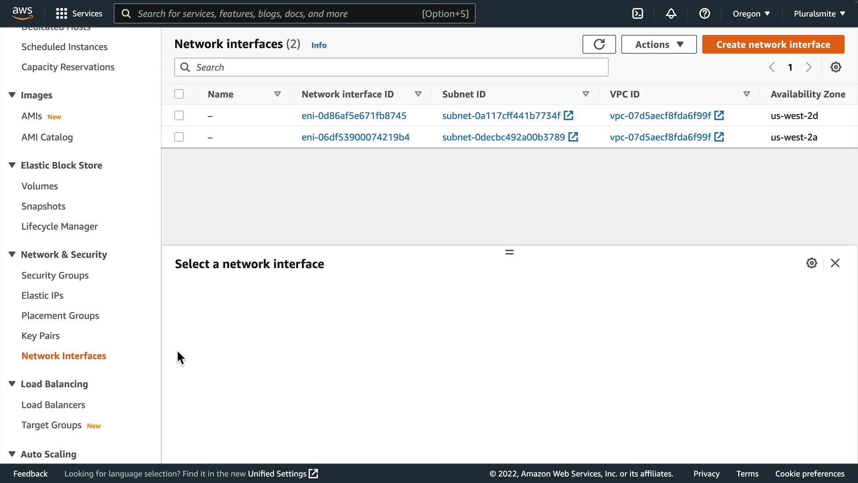This screenshot has width=858, height=483.
Task: Check the eni-06df53900074219b4 row checkbox
Action: [179, 137]
